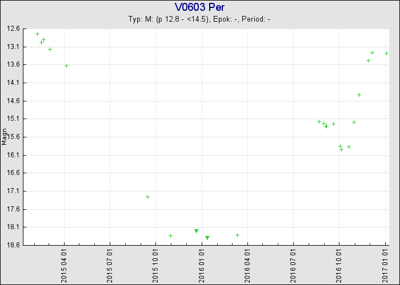Viewport: 400px width, 285px height.
Task: Click the y-axis value 16.1
Action: click(13, 155)
